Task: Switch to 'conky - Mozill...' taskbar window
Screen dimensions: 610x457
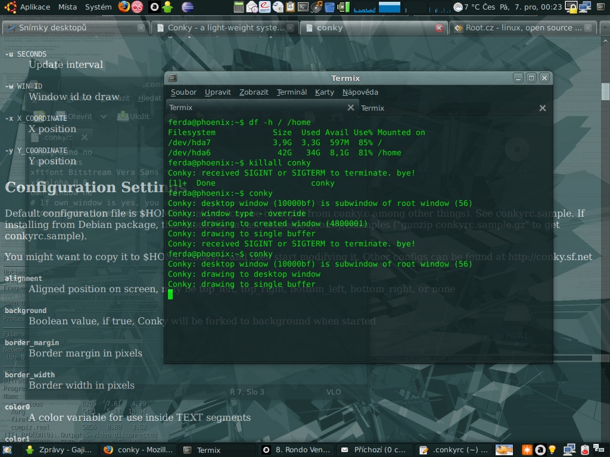Action: tap(139, 450)
